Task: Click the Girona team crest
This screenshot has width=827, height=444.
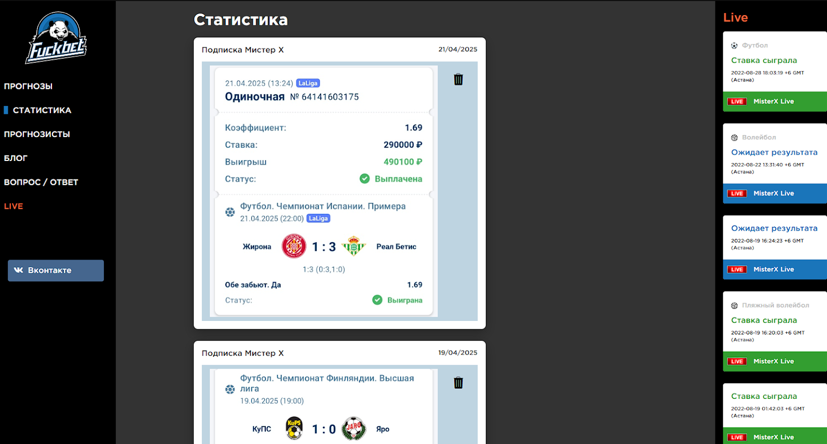Action: click(x=294, y=246)
